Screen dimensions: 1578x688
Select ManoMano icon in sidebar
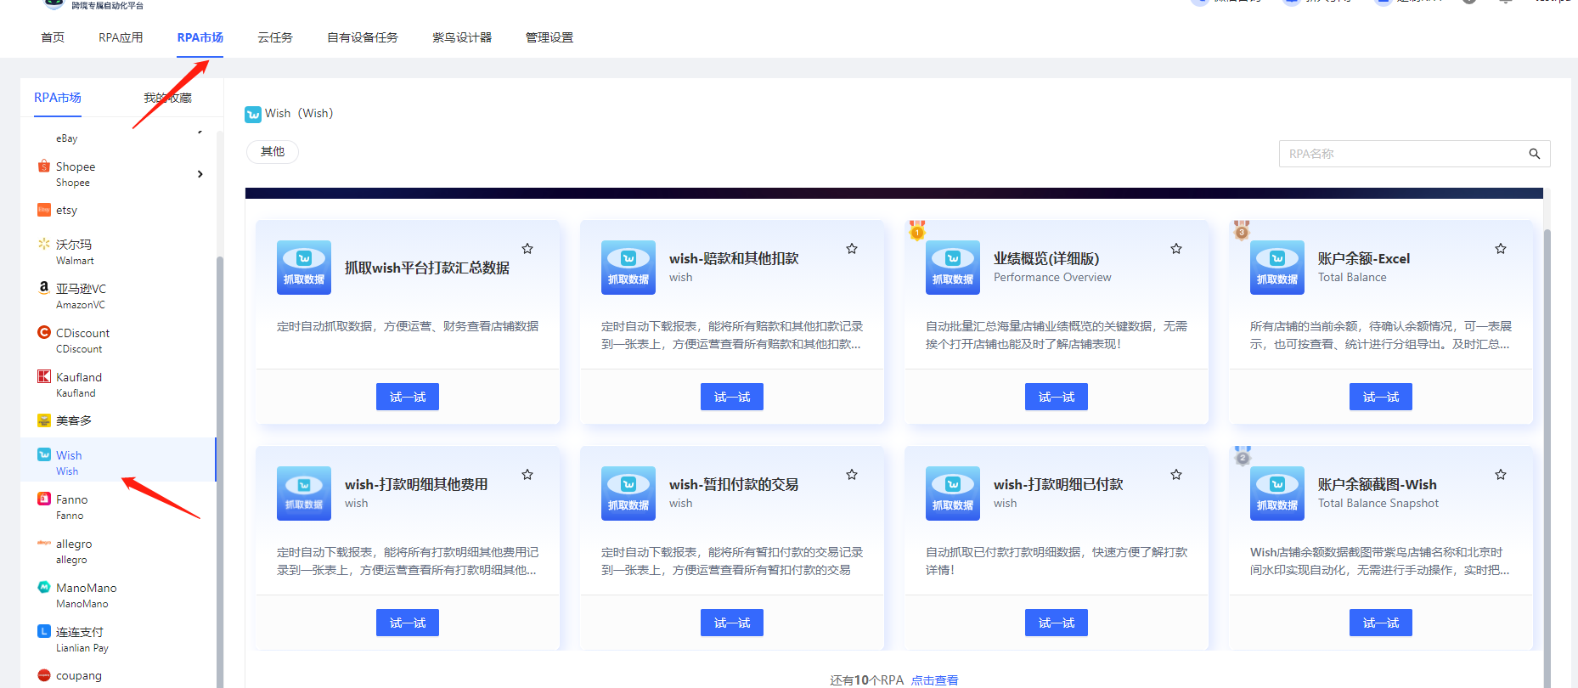(x=44, y=587)
